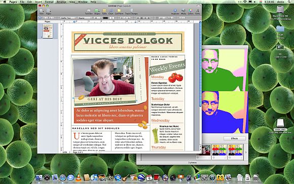Open Google Earth in the Dock
Viewport: 294px width, 184px height.
click(x=142, y=177)
